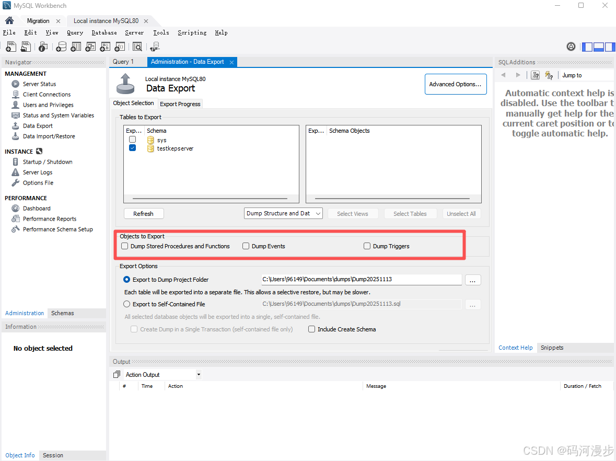Browse for dump project folder path
The height and width of the screenshot is (461, 616).
coord(473,280)
